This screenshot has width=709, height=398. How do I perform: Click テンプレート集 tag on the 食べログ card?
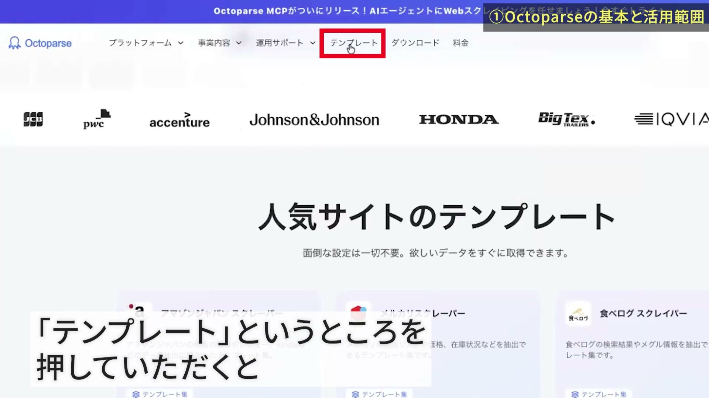click(x=599, y=394)
